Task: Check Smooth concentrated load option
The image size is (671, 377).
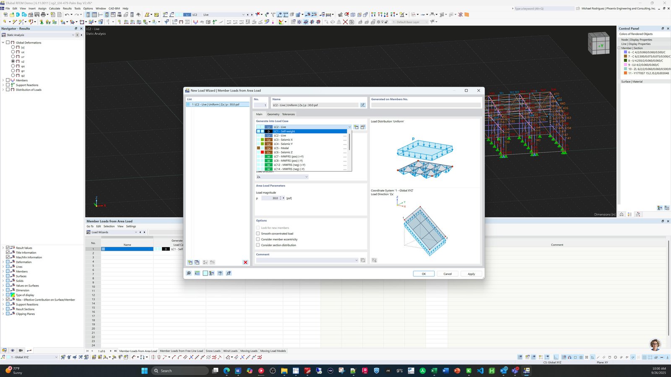Action: pyautogui.click(x=258, y=233)
